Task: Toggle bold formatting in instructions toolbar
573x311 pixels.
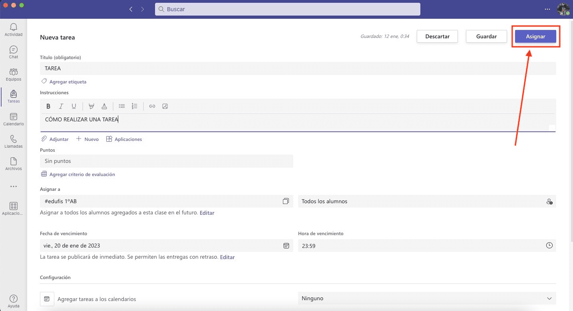Action: [x=48, y=106]
